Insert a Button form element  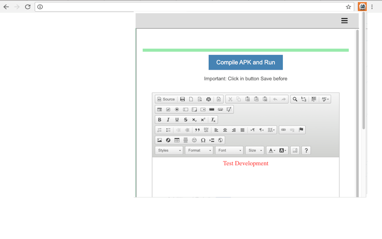(212, 109)
